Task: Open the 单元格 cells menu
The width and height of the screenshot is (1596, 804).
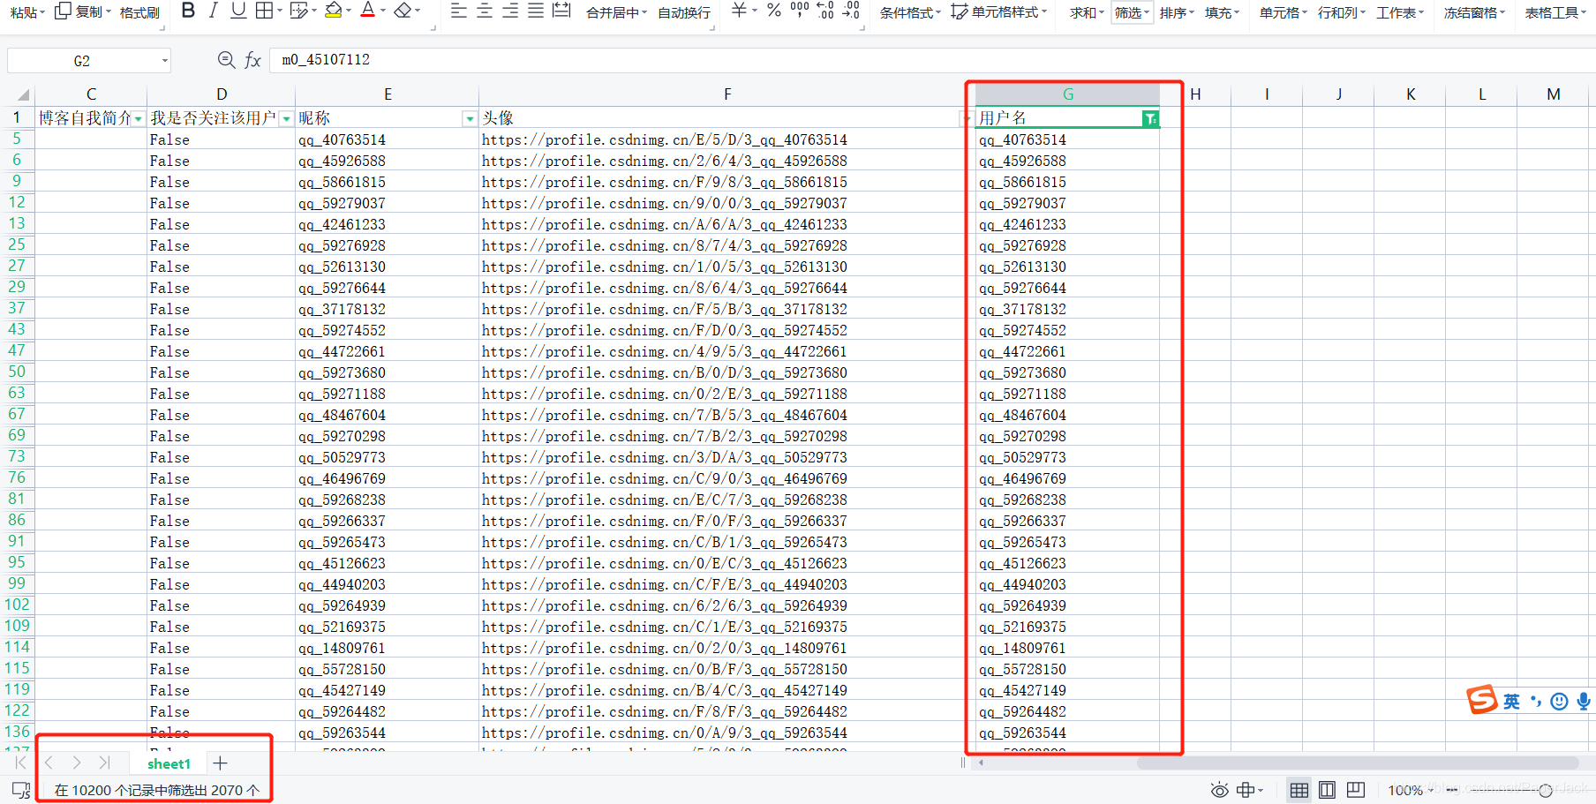Action: pyautogui.click(x=1284, y=13)
